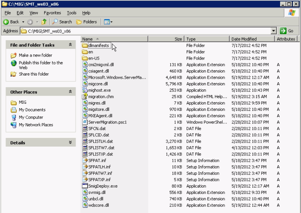Click the SFLISTXP.dat file name

100,154
